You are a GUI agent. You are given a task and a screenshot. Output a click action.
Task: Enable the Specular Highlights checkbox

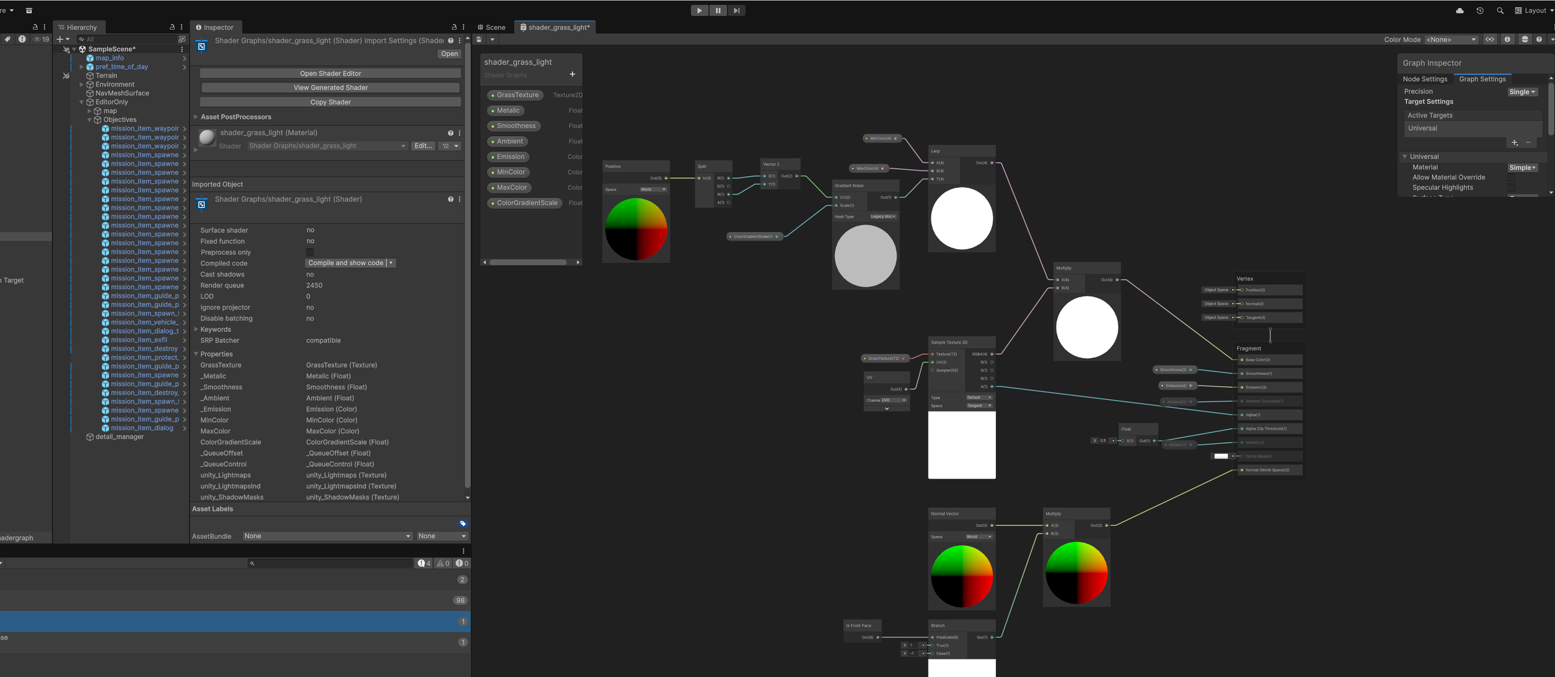click(x=1511, y=188)
